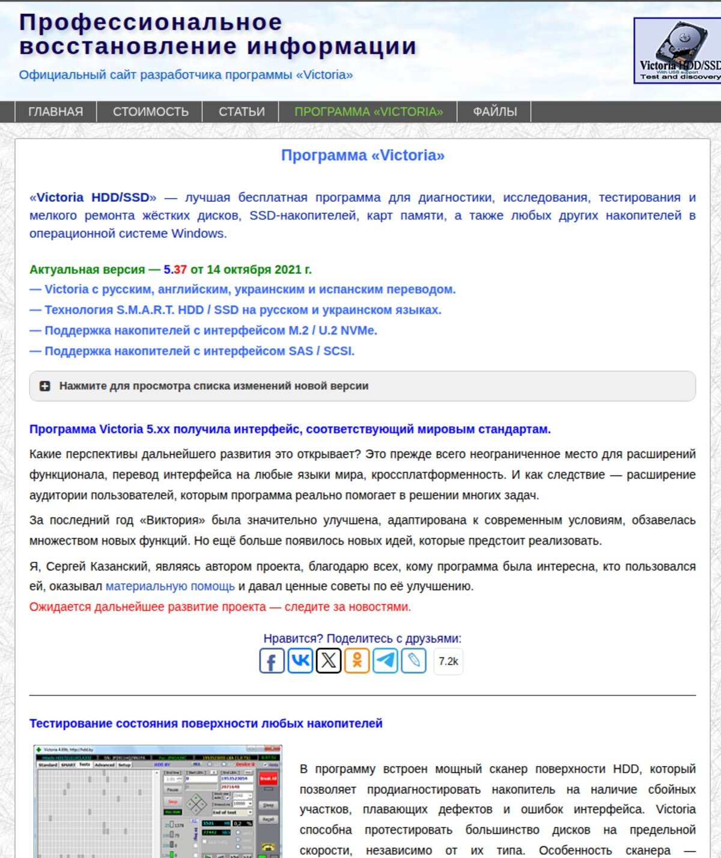721x858 pixels.
Task: Click the S.M.A.R.T. HDD / SSD technology line
Action: tap(236, 310)
